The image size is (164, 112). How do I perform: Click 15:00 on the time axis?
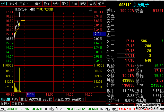pos(88,95)
